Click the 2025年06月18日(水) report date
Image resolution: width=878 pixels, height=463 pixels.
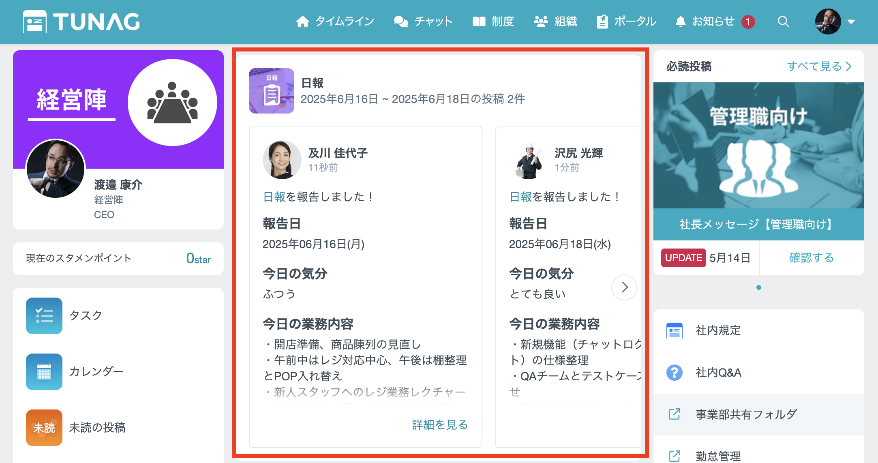[x=560, y=244]
